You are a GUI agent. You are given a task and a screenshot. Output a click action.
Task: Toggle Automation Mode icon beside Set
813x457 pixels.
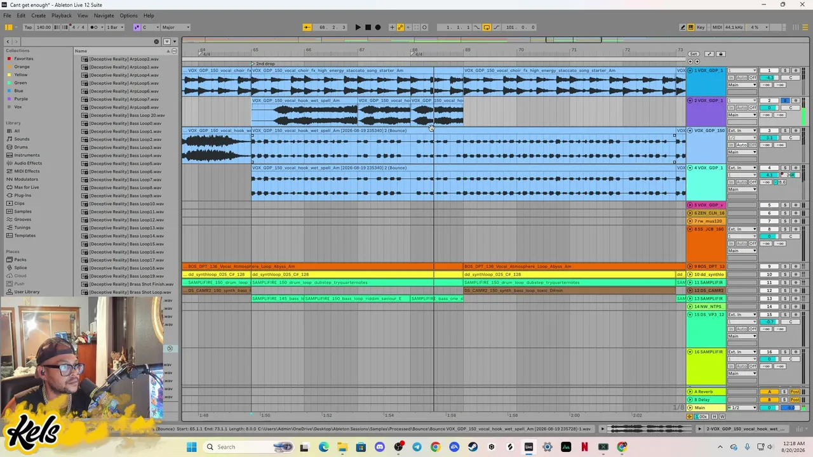click(x=709, y=54)
